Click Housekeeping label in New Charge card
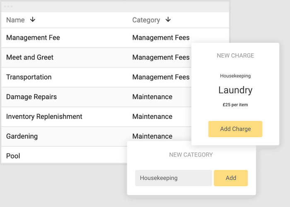 235,76
